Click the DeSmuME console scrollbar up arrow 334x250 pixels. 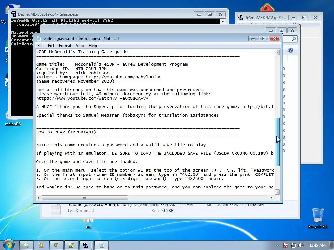pos(223,21)
